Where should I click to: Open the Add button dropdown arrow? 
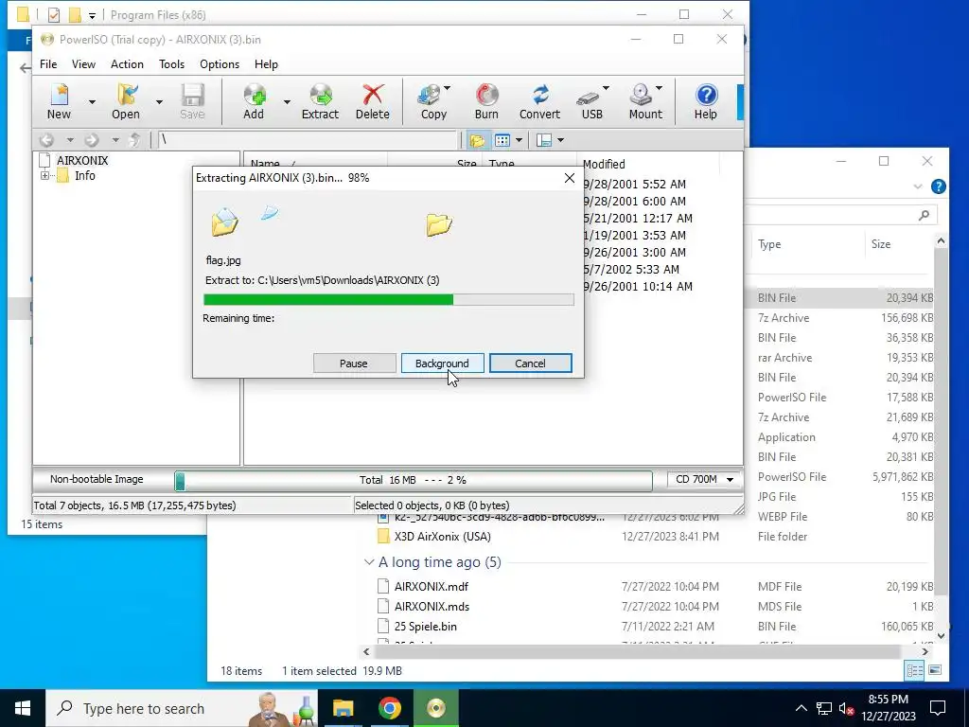pyautogui.click(x=287, y=102)
